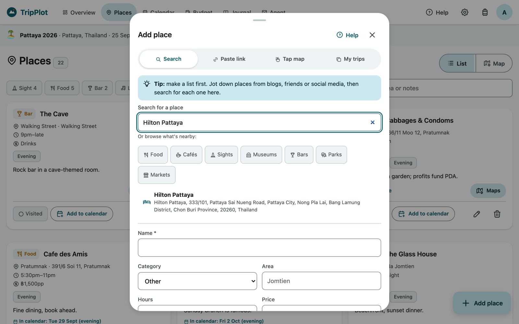Browse nearby Bars
The image size is (519, 324).
299,155
